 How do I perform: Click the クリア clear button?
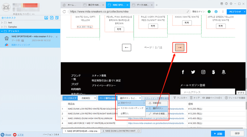coord(195,98)
